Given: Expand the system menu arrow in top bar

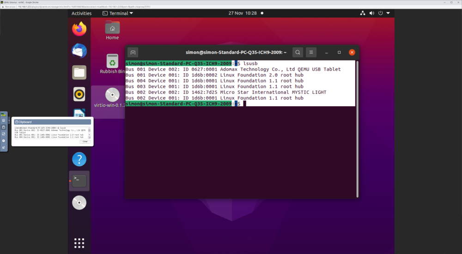Looking at the screenshot, I should [x=388, y=13].
